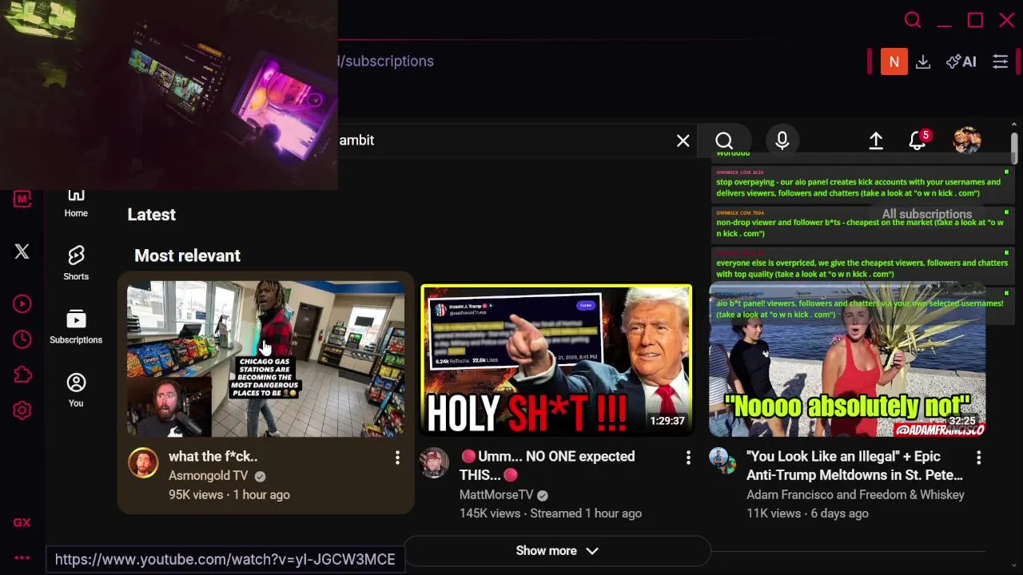Image resolution: width=1023 pixels, height=575 pixels.
Task: Open GX Corner icon in sidebar
Action: [x=22, y=522]
